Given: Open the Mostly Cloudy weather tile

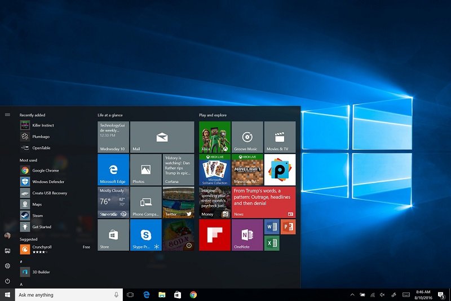Looking at the screenshot, I should (113, 202).
